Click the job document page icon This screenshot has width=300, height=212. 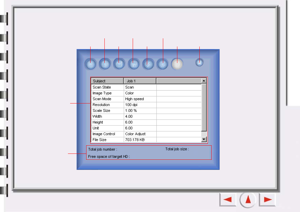(162, 64)
